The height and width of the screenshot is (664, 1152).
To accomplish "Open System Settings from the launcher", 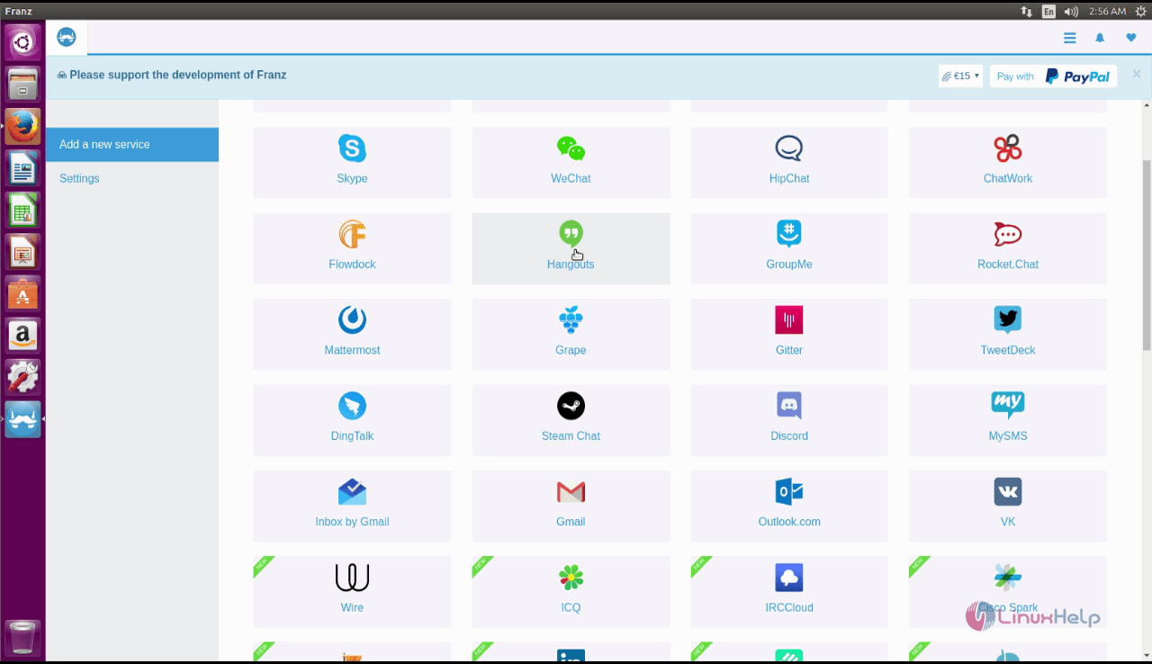I will click(x=22, y=376).
